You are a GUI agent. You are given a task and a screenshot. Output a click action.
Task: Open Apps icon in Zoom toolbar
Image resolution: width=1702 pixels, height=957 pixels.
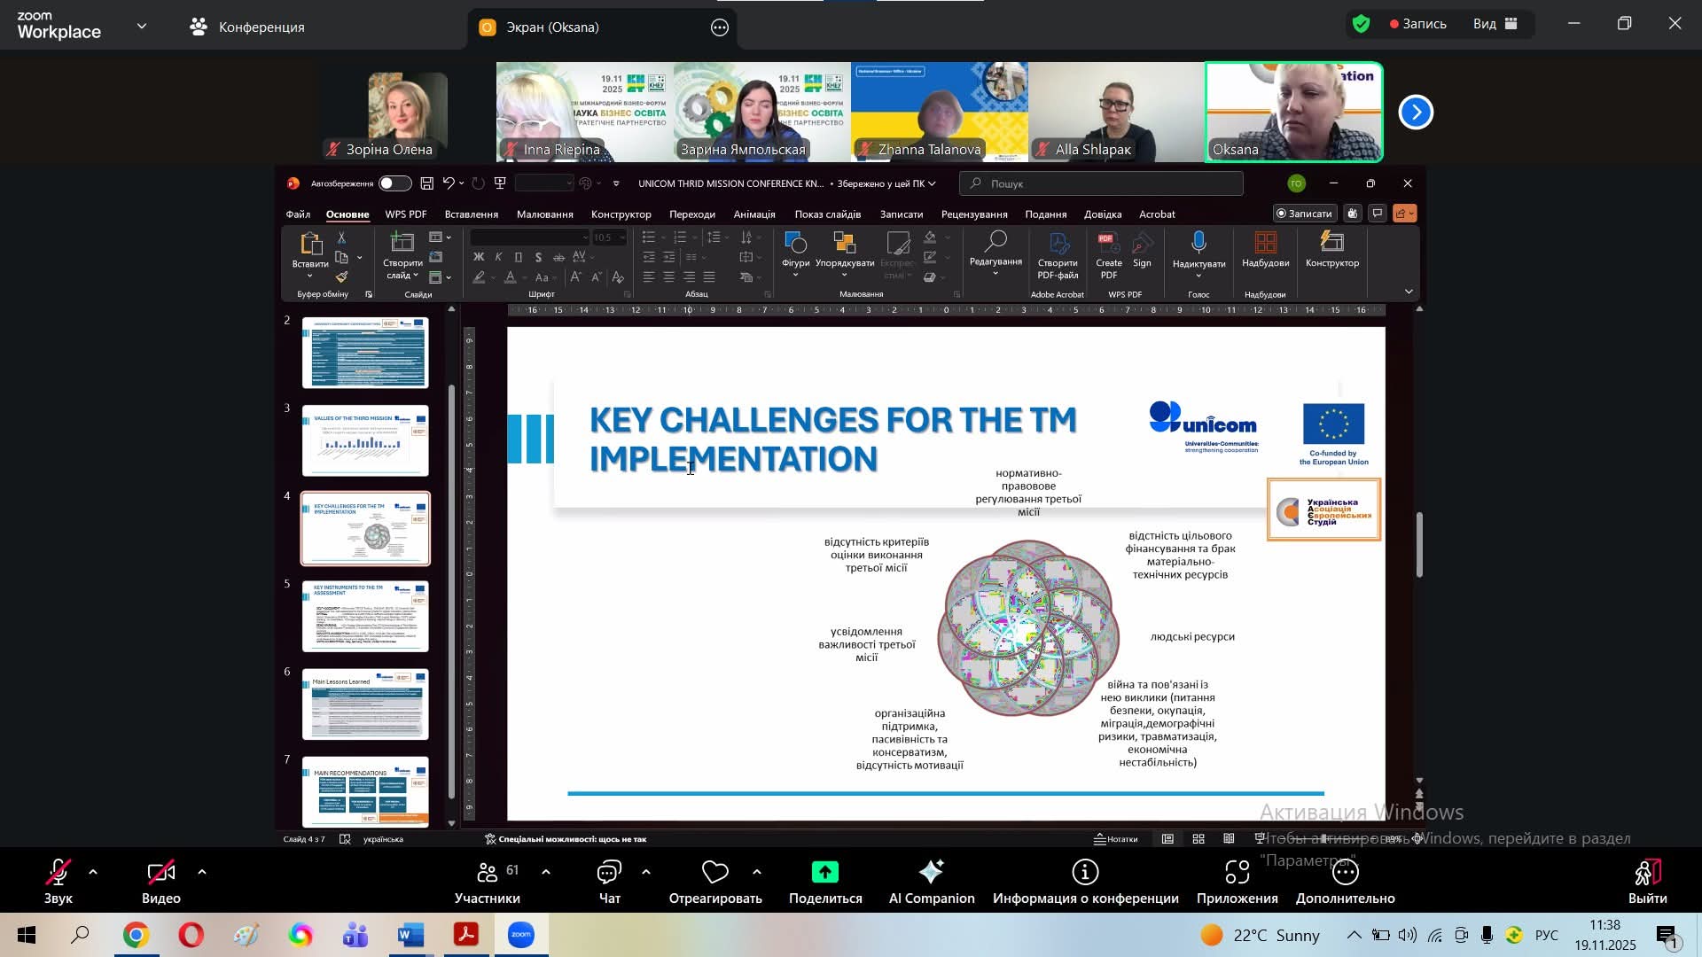pyautogui.click(x=1237, y=874)
